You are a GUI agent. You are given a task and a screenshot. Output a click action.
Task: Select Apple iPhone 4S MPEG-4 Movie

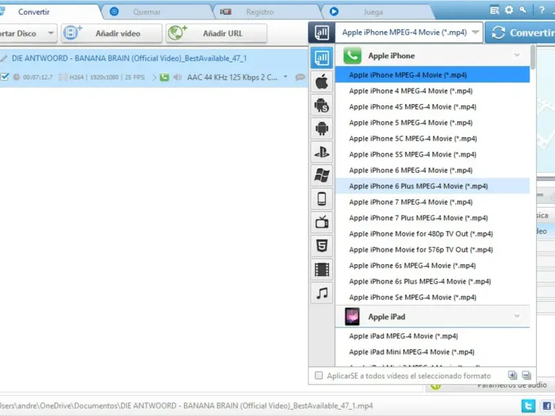click(x=432, y=107)
